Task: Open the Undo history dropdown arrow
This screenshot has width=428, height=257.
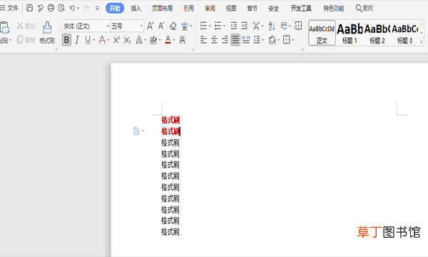Action: (78, 9)
